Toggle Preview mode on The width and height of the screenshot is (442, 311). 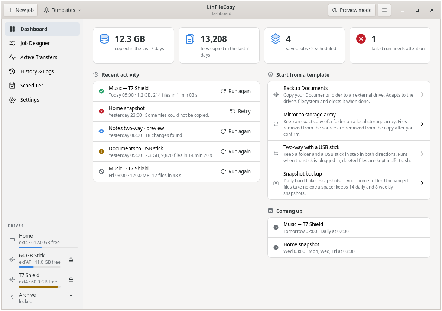point(351,10)
